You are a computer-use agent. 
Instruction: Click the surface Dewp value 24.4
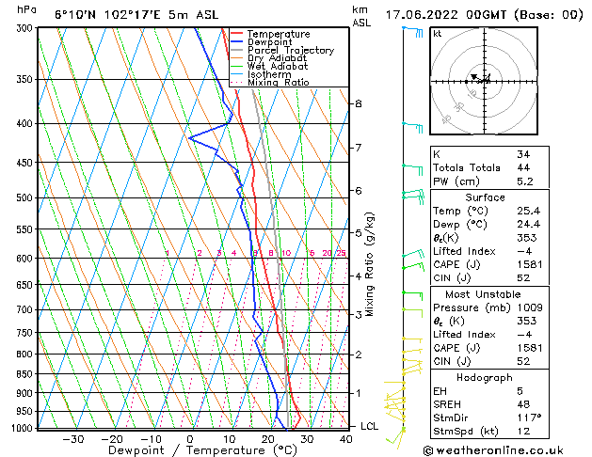tap(529, 225)
